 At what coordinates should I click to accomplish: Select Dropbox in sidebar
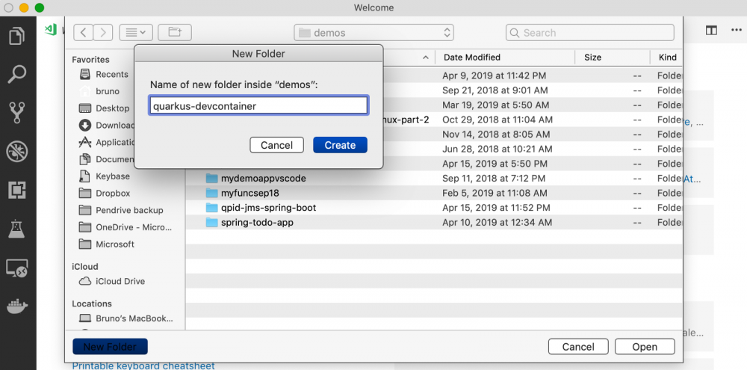tap(105, 193)
